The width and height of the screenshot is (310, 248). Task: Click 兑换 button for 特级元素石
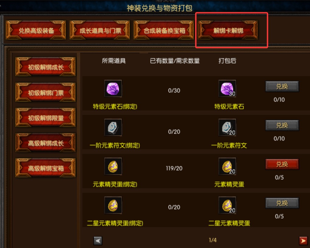pyautogui.click(x=282, y=86)
